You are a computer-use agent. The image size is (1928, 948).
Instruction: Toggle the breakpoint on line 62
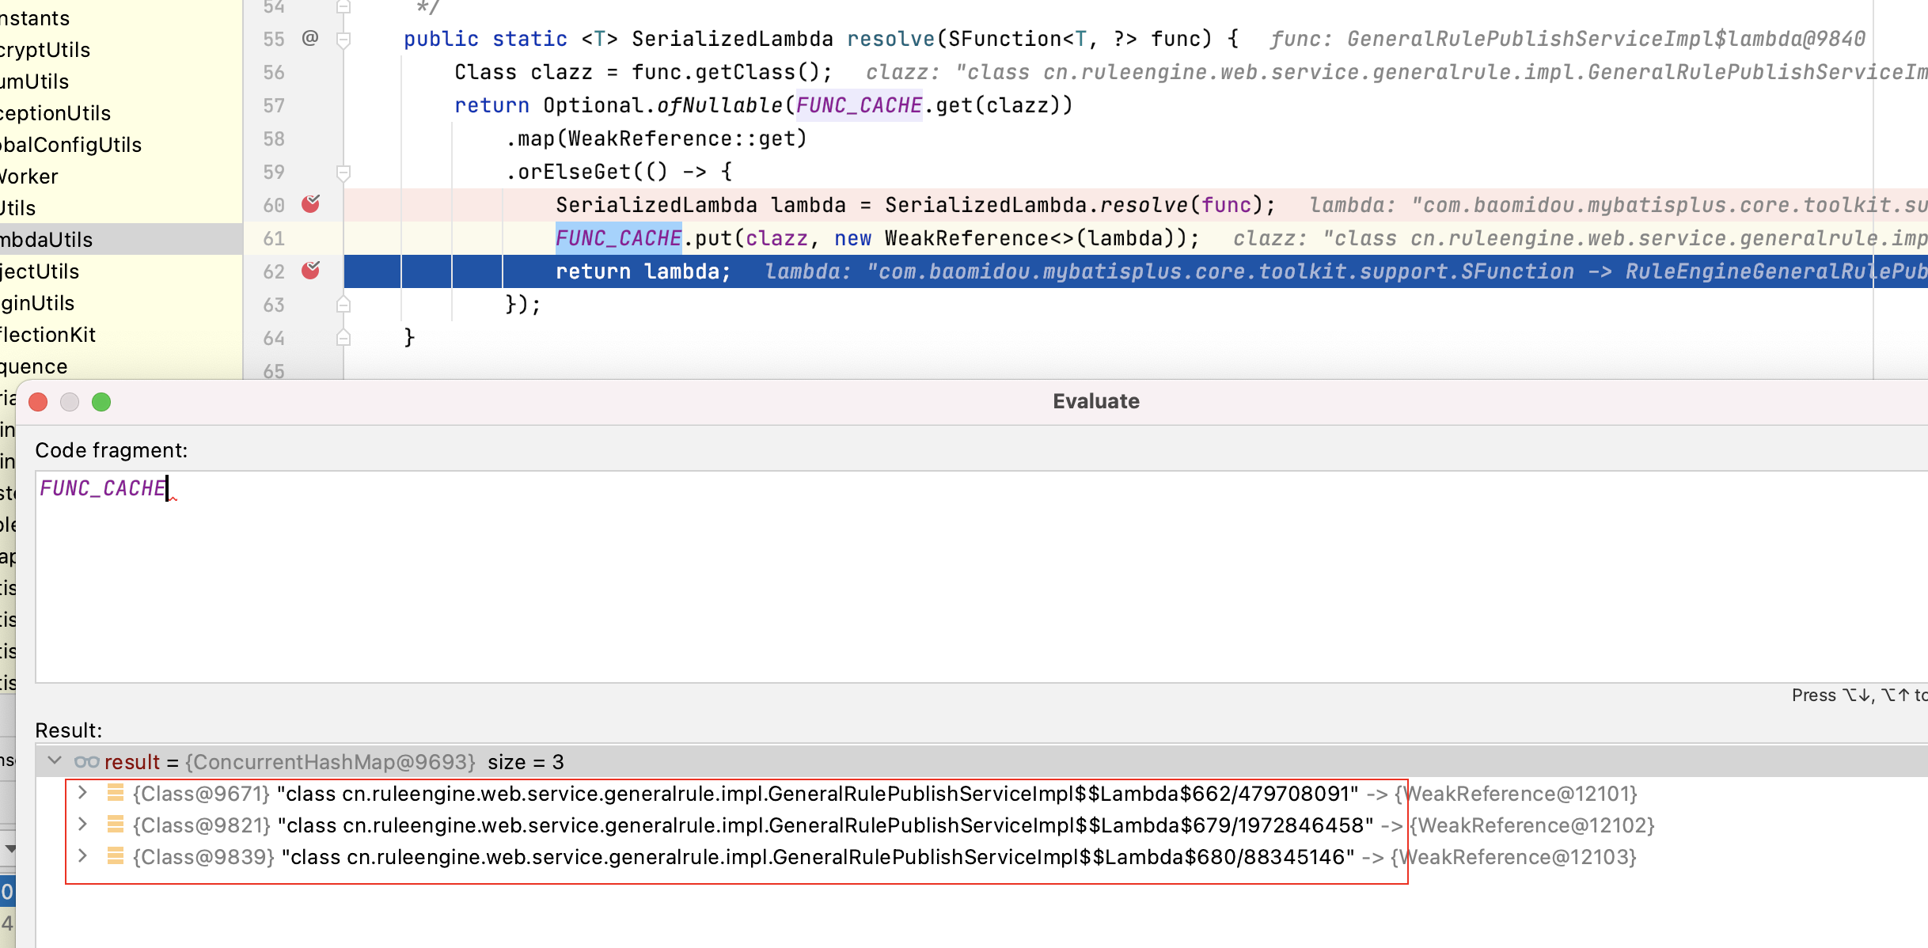[311, 271]
